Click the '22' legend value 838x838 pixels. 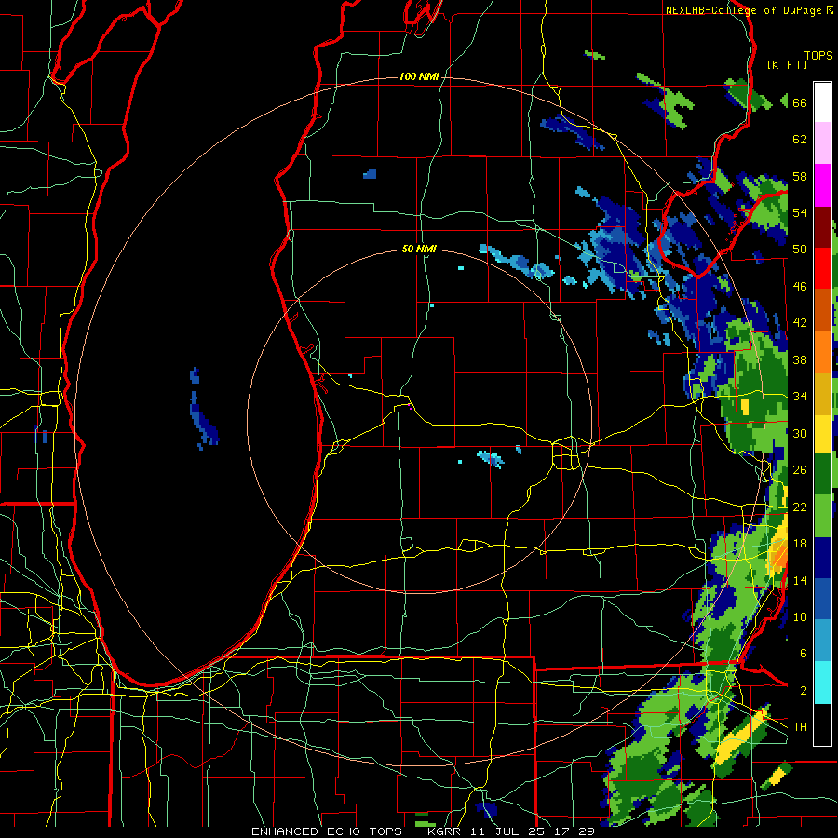tap(800, 507)
